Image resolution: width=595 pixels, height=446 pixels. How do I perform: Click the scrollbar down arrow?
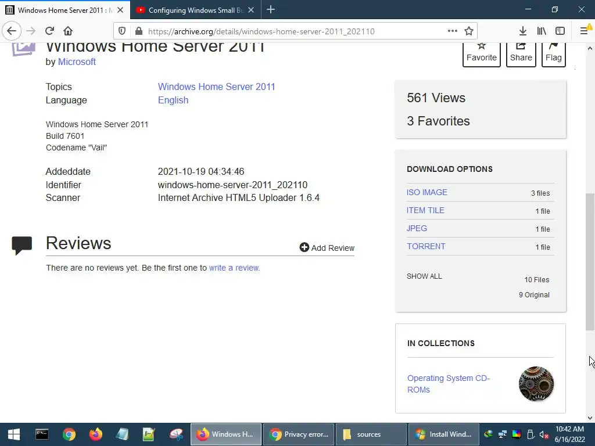pos(590,418)
